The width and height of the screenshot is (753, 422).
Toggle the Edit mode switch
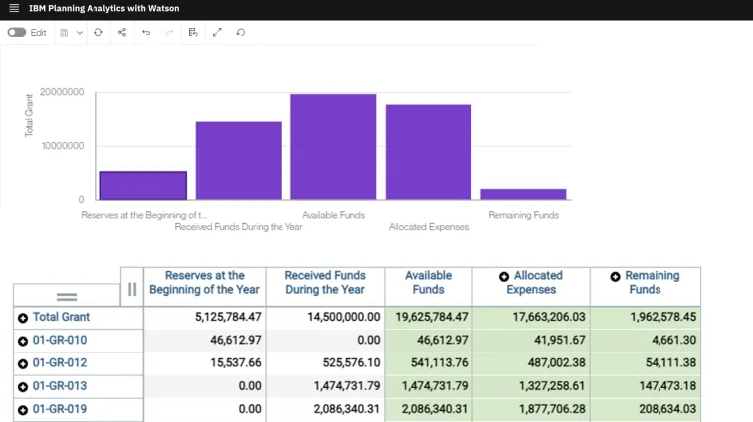(16, 33)
